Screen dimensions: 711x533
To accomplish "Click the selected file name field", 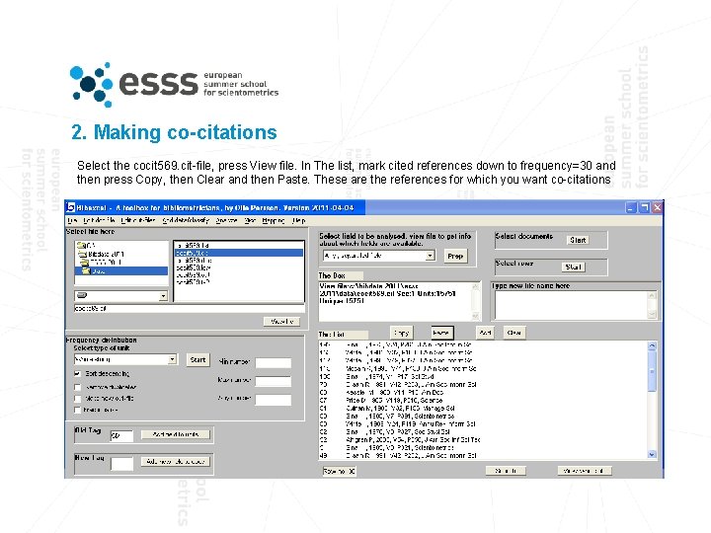I will [189, 308].
